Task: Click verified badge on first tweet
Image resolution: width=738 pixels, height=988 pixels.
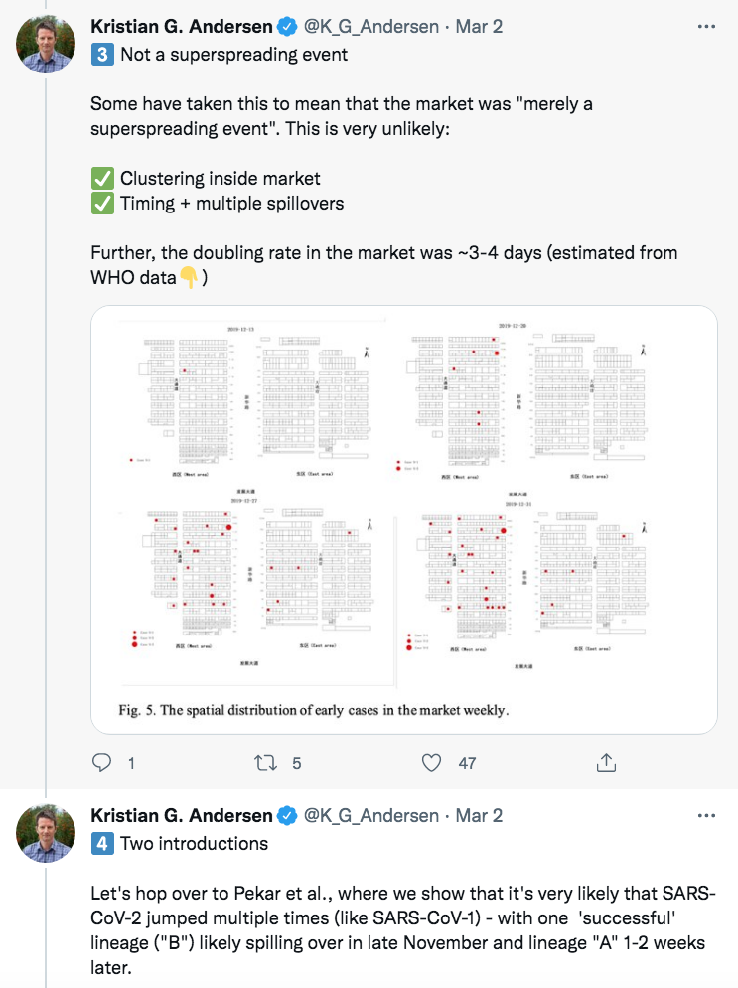Action: (287, 27)
